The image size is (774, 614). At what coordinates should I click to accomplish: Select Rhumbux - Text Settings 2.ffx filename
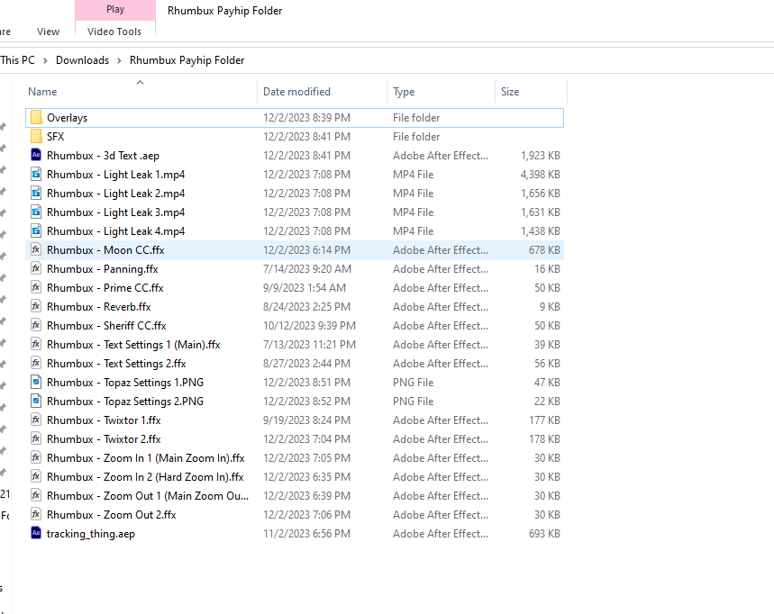116,364
